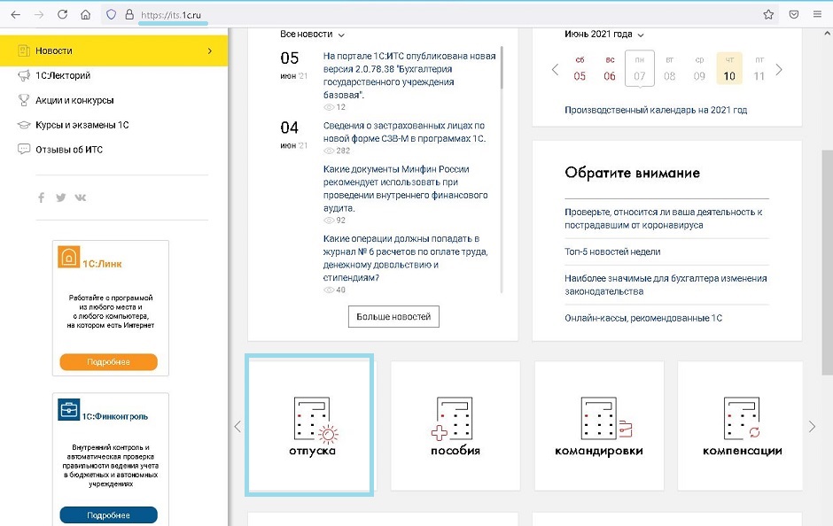Open the Twitter social icon
This screenshot has width=833, height=526.
click(x=60, y=197)
